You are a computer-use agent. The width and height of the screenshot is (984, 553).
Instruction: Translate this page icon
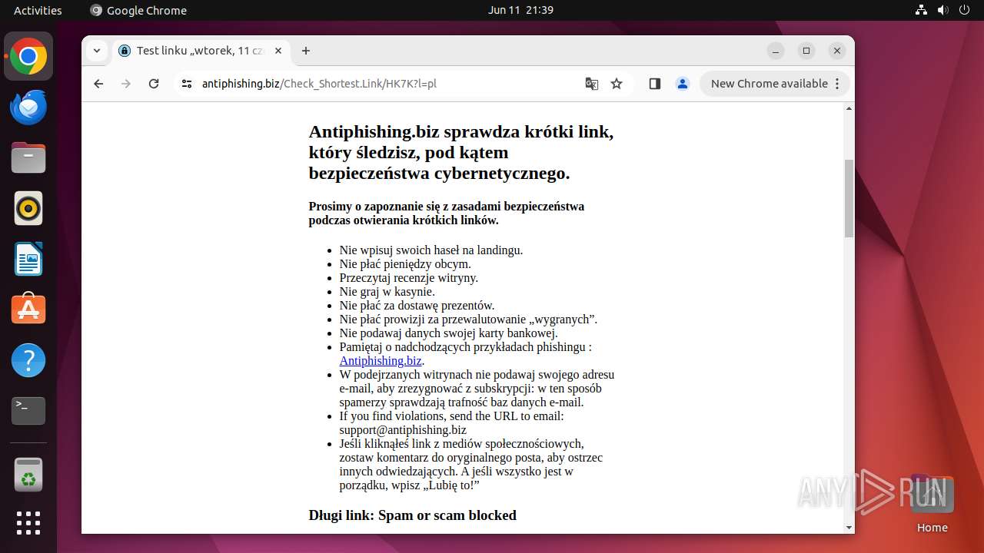(x=591, y=84)
